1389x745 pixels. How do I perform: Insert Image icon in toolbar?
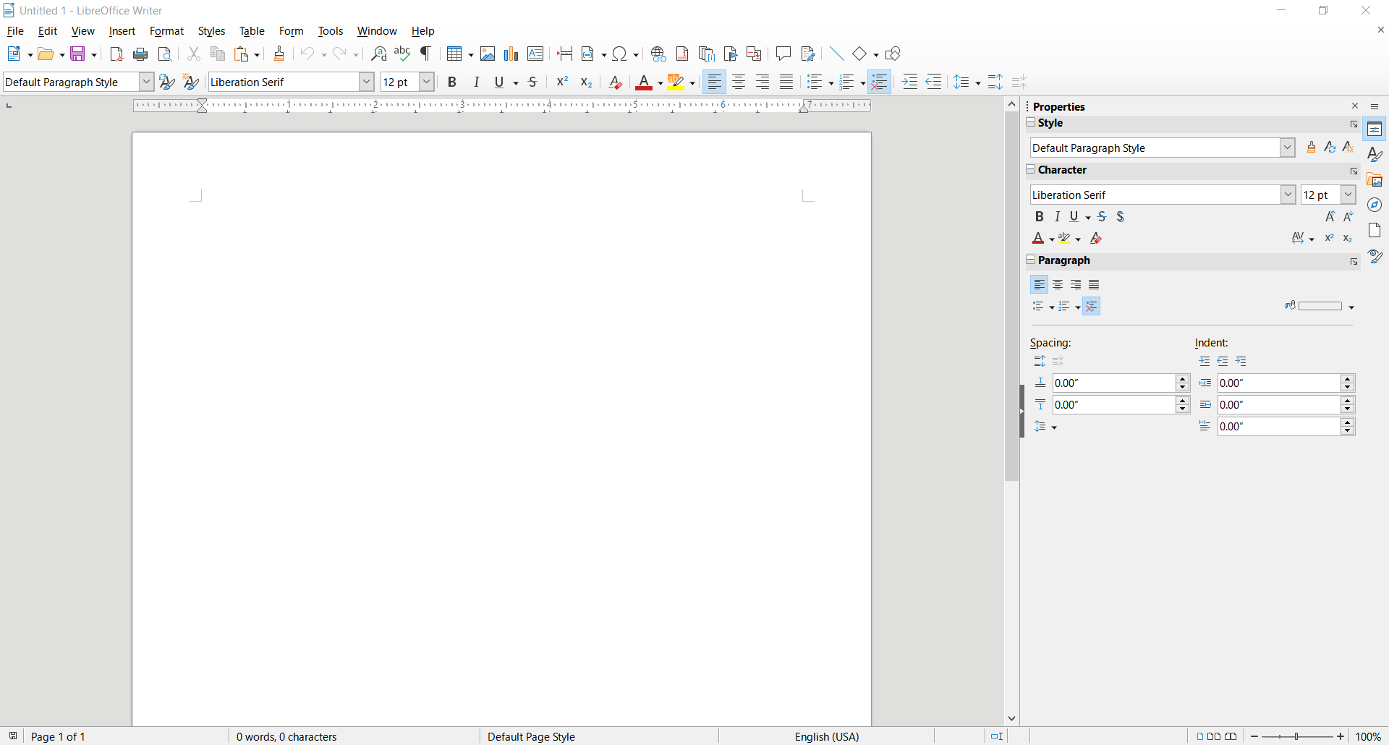488,54
